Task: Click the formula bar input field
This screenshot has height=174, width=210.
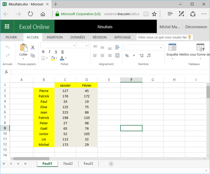Action: (109, 72)
